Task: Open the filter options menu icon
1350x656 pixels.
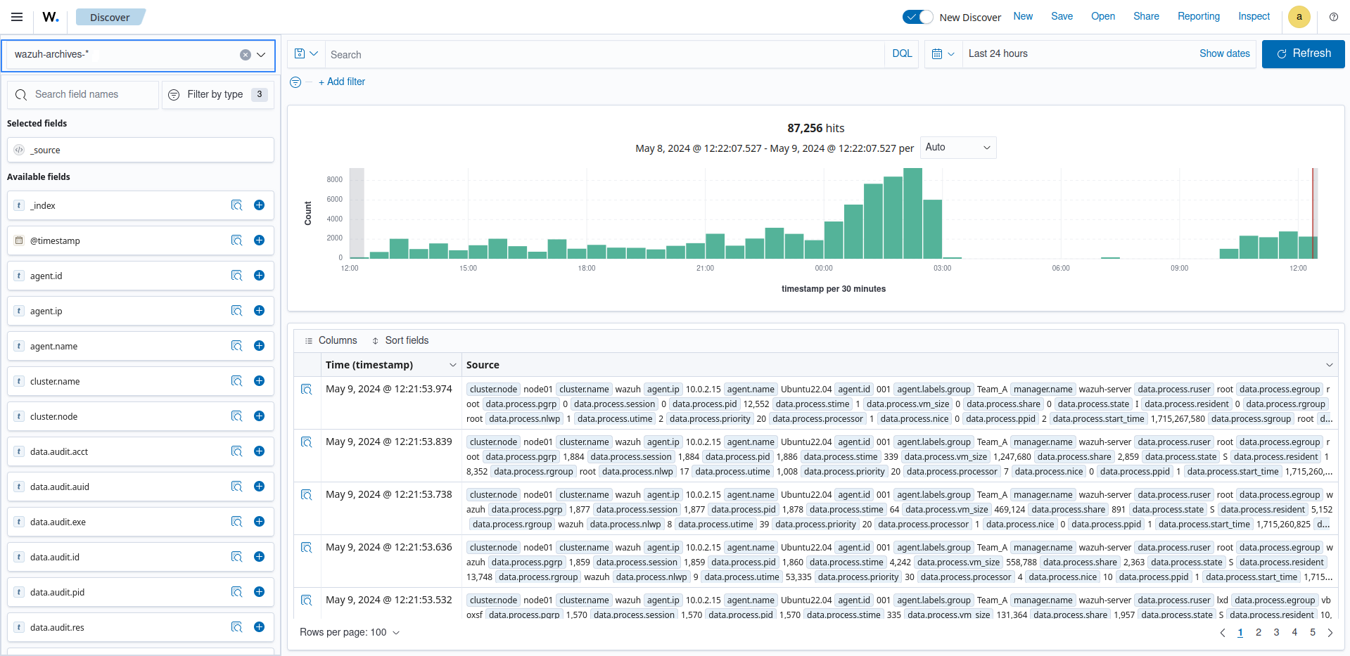Action: (295, 82)
